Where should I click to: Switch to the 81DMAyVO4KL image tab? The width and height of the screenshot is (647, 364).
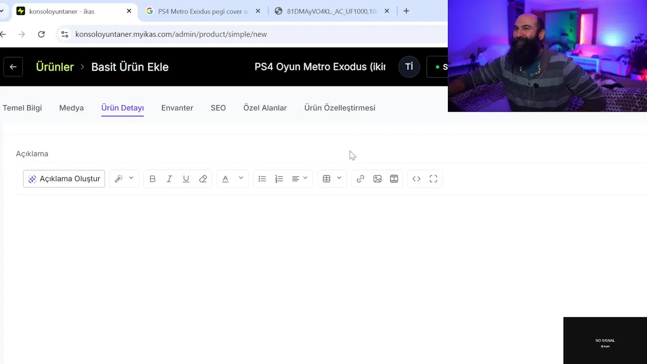click(332, 11)
